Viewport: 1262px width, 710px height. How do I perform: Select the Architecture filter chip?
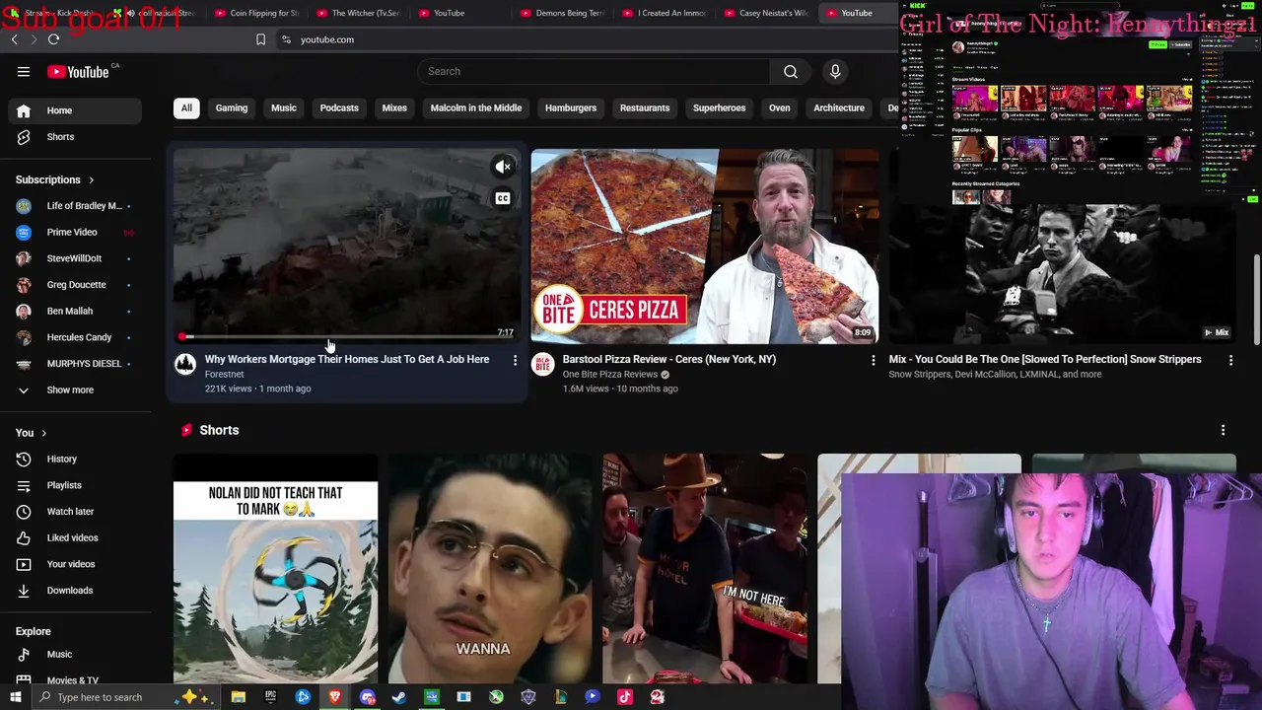(839, 107)
